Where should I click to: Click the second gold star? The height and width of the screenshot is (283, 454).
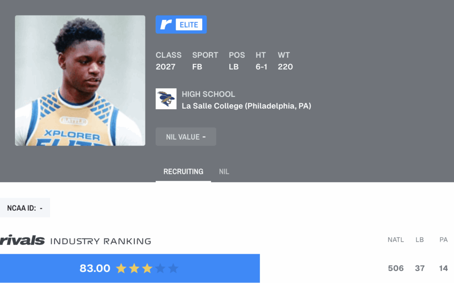[134, 268]
